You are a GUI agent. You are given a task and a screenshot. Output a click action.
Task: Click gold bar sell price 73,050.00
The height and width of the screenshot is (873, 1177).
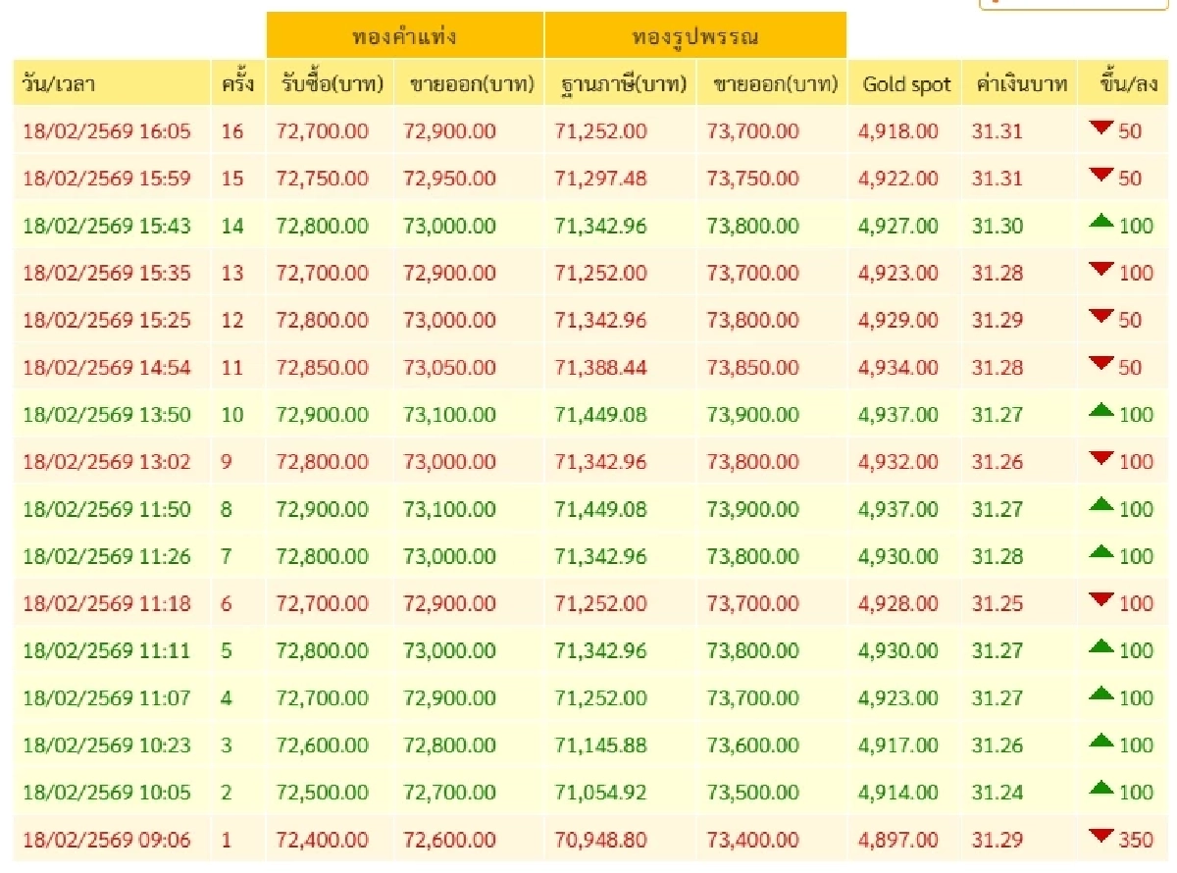pos(450,368)
